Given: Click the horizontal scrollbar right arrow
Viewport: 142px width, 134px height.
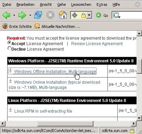Looking at the screenshot, I should (x=133, y=124).
